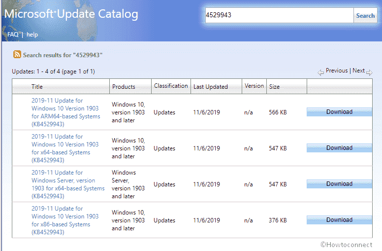Click the n/a version in x86 row

[x=249, y=220]
